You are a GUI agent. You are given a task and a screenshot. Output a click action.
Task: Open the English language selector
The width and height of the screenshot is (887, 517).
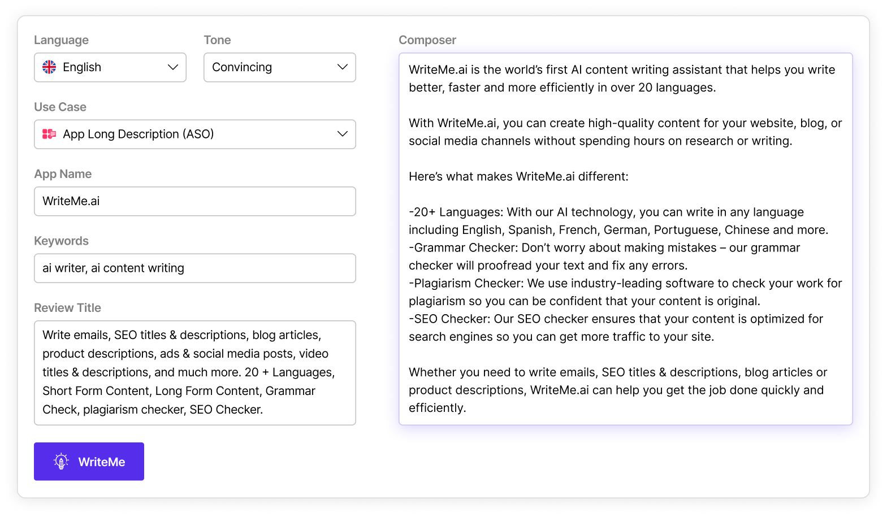pyautogui.click(x=110, y=67)
